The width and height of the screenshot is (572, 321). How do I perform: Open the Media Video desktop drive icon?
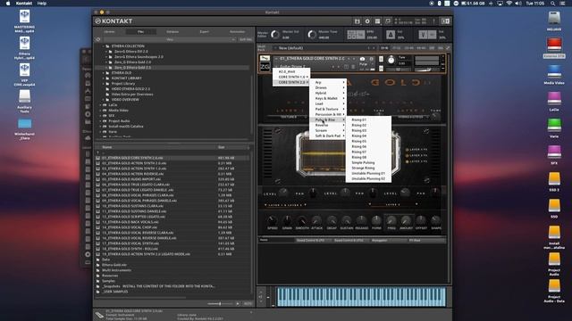coord(554,71)
